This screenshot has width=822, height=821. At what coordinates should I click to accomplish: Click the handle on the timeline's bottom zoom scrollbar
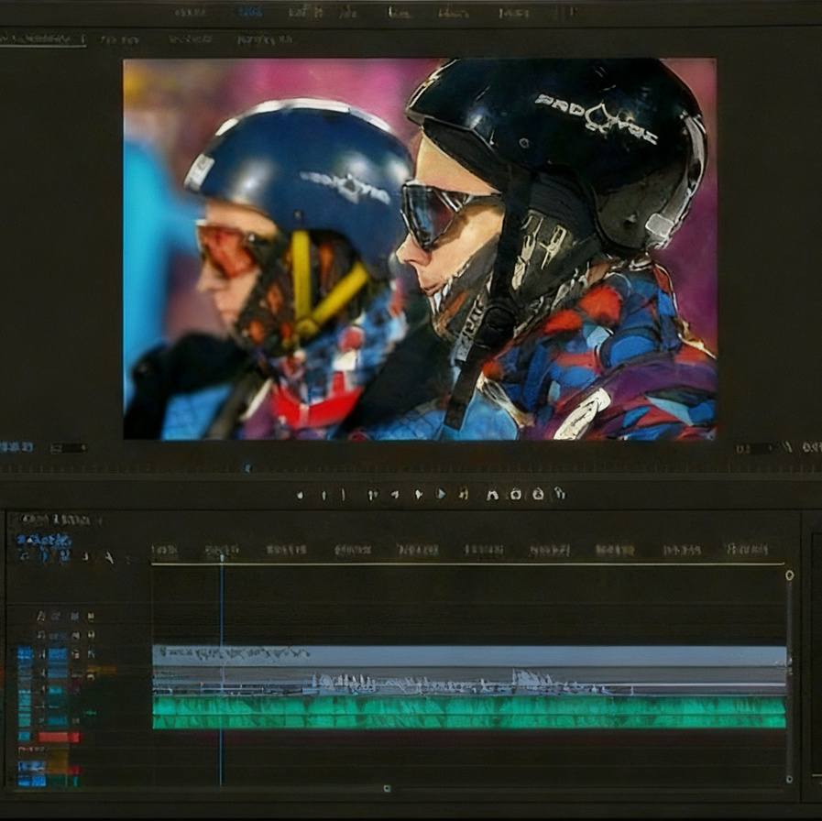[387, 788]
